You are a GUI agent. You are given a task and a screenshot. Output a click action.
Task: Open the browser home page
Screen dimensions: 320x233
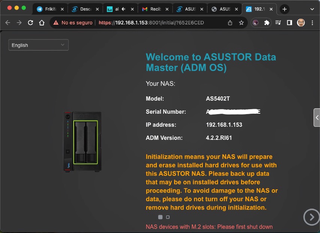(x=42, y=22)
